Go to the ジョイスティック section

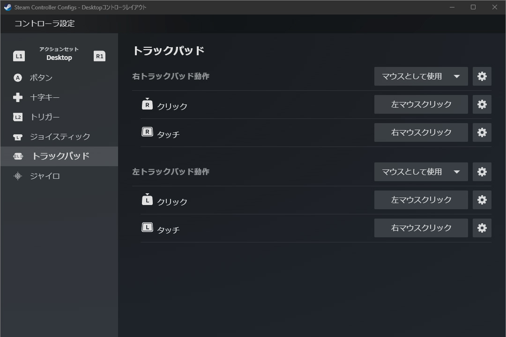point(60,137)
